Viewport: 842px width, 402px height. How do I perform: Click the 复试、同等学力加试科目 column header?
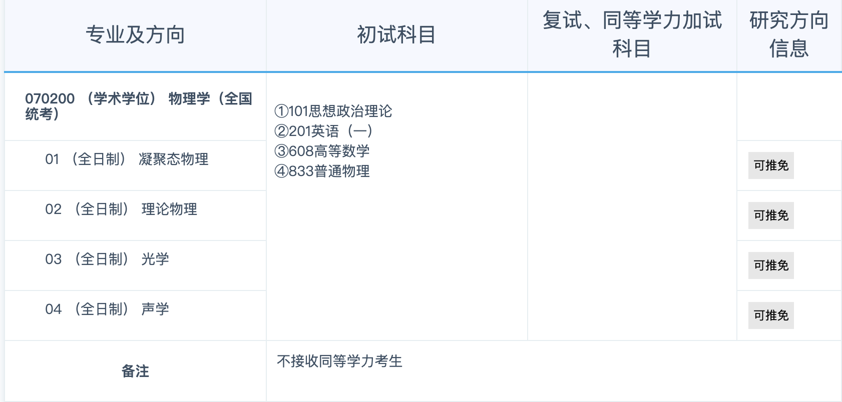pyautogui.click(x=632, y=34)
